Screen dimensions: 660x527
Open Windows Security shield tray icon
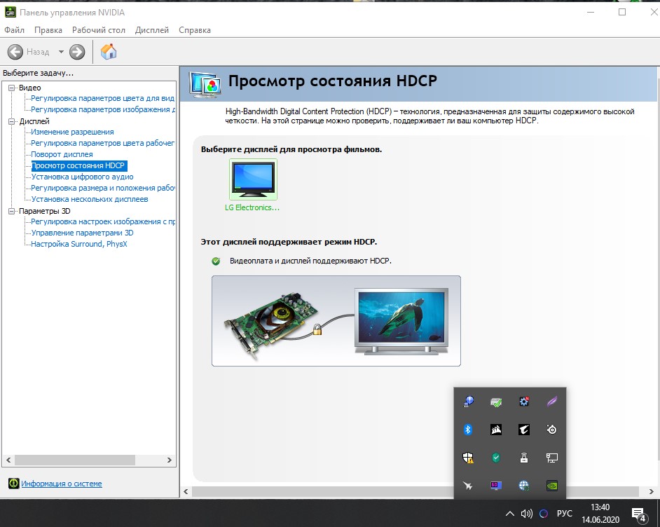[467, 458]
